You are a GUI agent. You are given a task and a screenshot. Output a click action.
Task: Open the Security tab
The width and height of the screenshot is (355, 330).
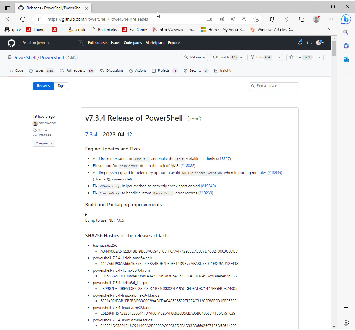pyautogui.click(x=195, y=71)
